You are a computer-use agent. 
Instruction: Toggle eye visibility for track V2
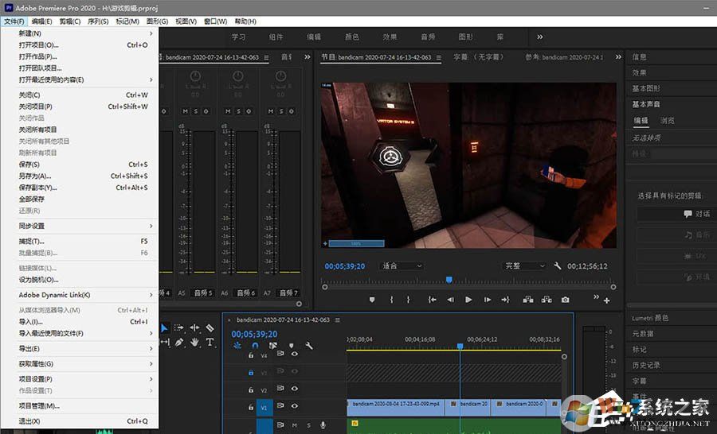294,389
